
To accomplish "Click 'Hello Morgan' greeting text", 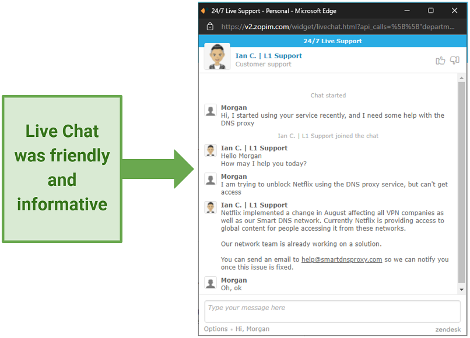I will 241,156.
